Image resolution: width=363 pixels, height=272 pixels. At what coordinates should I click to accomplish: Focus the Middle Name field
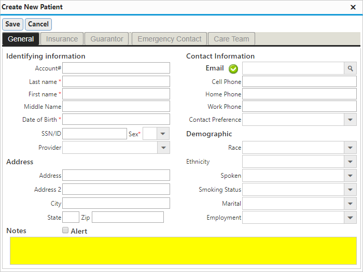[x=116, y=106]
